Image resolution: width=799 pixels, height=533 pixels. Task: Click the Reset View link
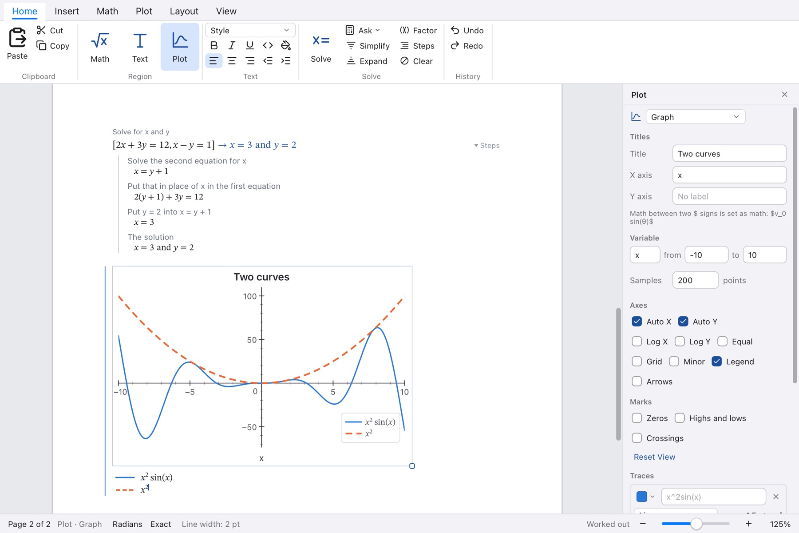click(654, 457)
